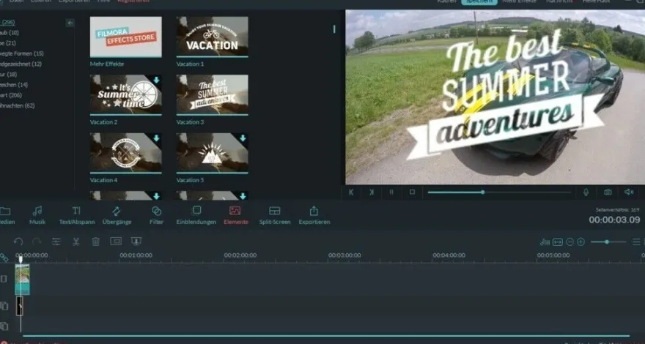Open the audio mixer icon
Screen dimensions: 645x344
pyautogui.click(x=545, y=242)
